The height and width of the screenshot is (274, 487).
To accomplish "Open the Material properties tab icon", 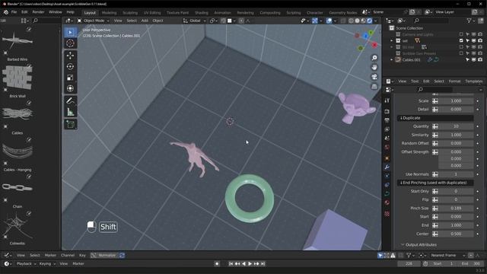I will [387, 202].
